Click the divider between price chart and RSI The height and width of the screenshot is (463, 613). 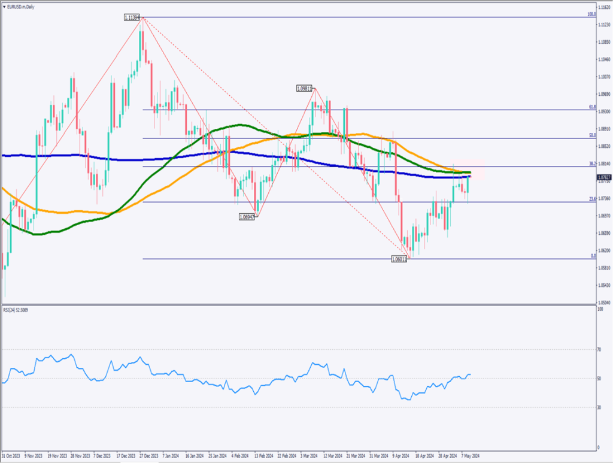[299, 305]
